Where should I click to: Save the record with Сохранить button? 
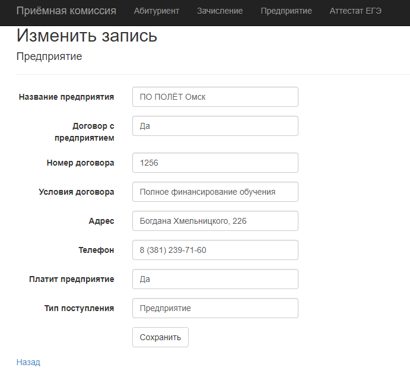tap(160, 337)
